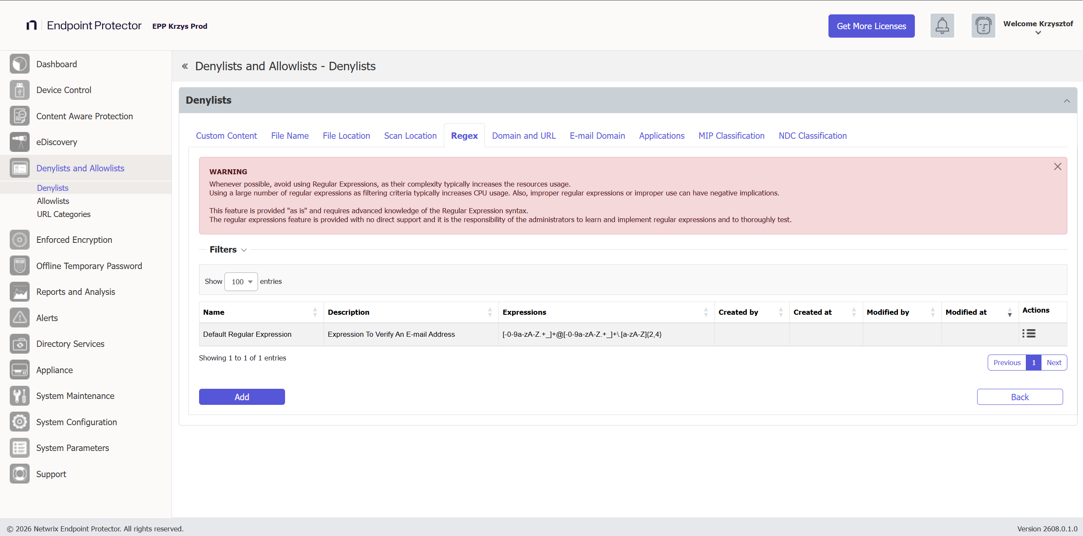Screen dimensions: 1083x536
Task: Go to Domain and URL tab
Action: click(523, 136)
